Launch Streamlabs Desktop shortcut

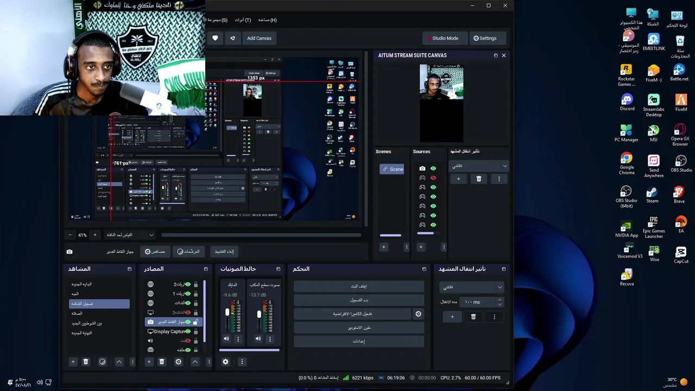(654, 105)
